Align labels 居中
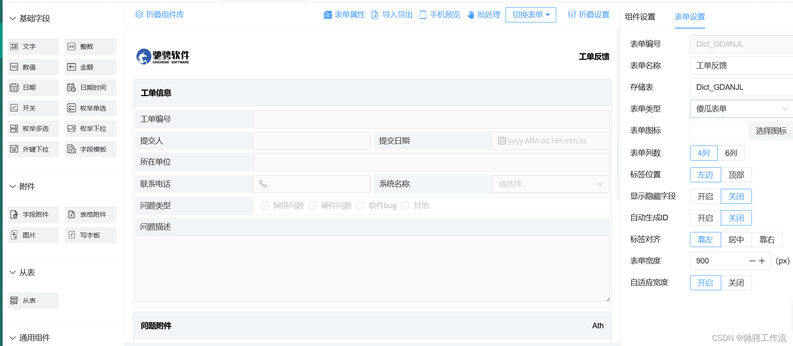Screen dimensions: 793x346 736,240
